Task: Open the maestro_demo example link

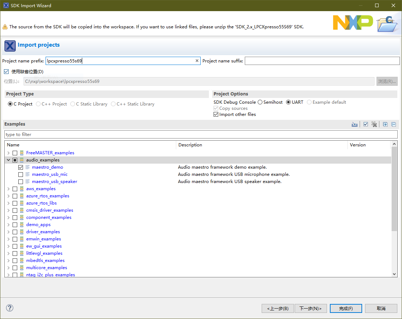Action: point(47,167)
